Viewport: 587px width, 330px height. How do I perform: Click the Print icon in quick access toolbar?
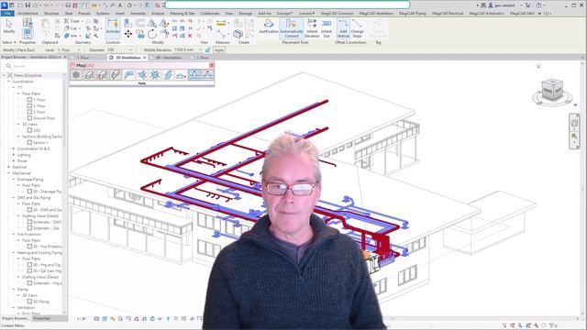click(x=68, y=5)
